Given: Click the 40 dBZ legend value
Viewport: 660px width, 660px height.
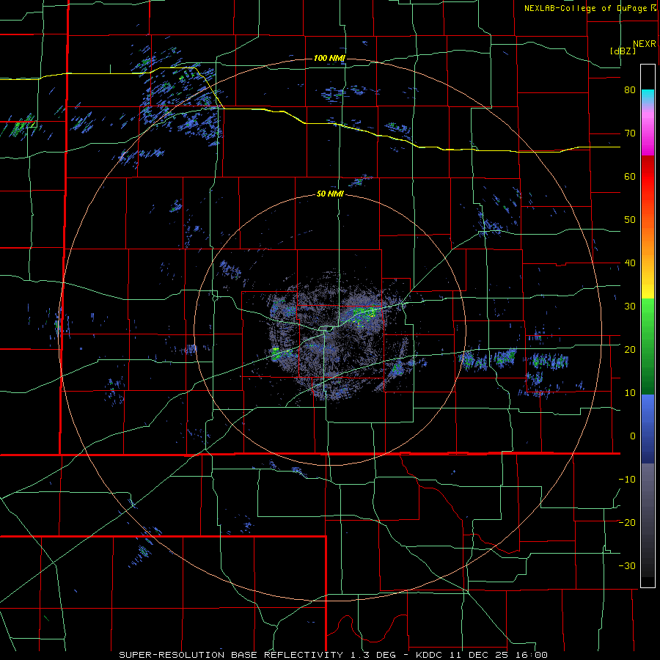Looking at the screenshot, I should [x=630, y=263].
